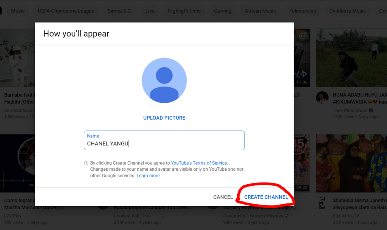
Task: Open the HUNA ADABU HUYU video title
Action: tap(360, 98)
